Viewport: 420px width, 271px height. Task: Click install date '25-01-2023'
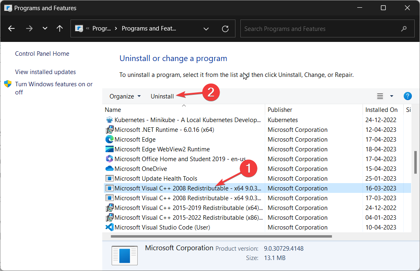tap(380, 179)
